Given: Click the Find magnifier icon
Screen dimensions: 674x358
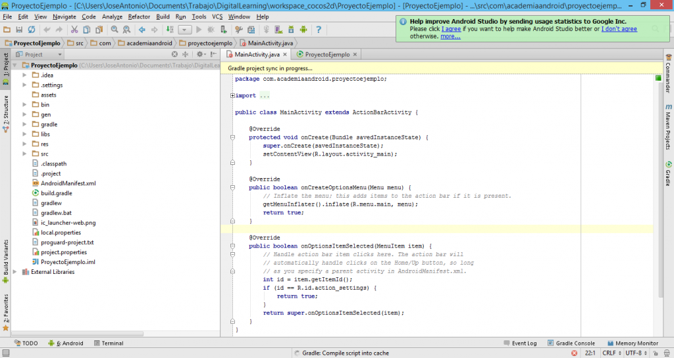Looking at the screenshot, I should coord(115,30).
